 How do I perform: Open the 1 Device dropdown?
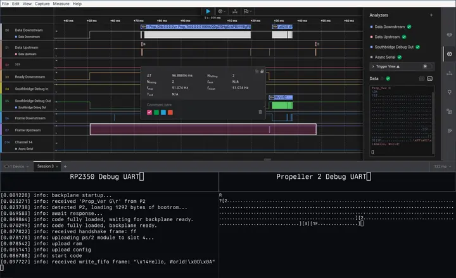16,166
